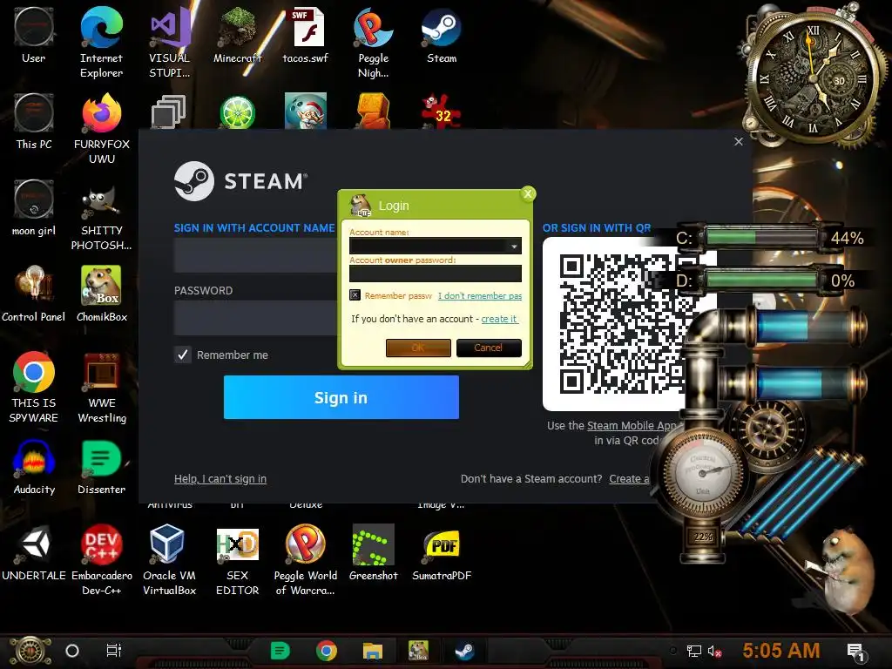The image size is (892, 669).
Task: Open the tacos.swf file icon
Action: click(306, 36)
